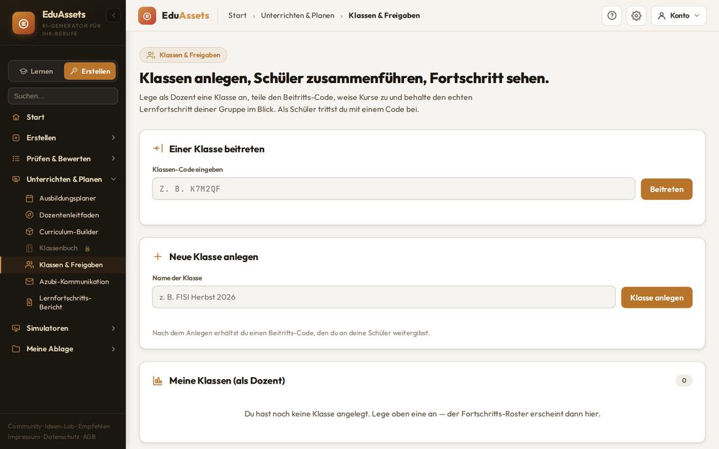Click the Klassen & Freigaben people icon in sidebar
Screen dimensions: 719x449
[x=29, y=265]
